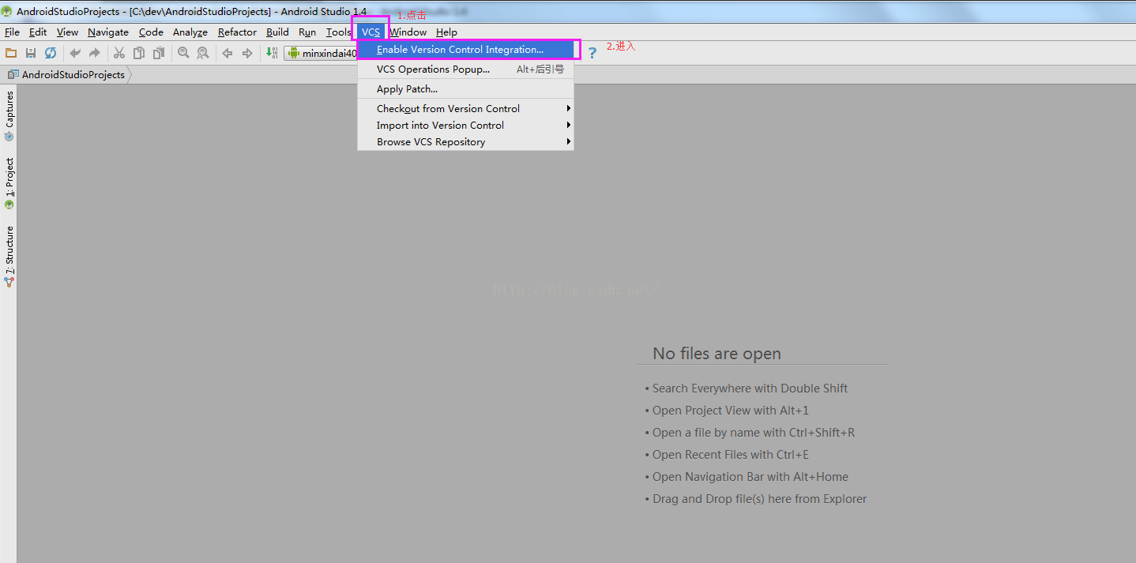
Task: Choose Enable Version Control Integration
Action: [465, 50]
